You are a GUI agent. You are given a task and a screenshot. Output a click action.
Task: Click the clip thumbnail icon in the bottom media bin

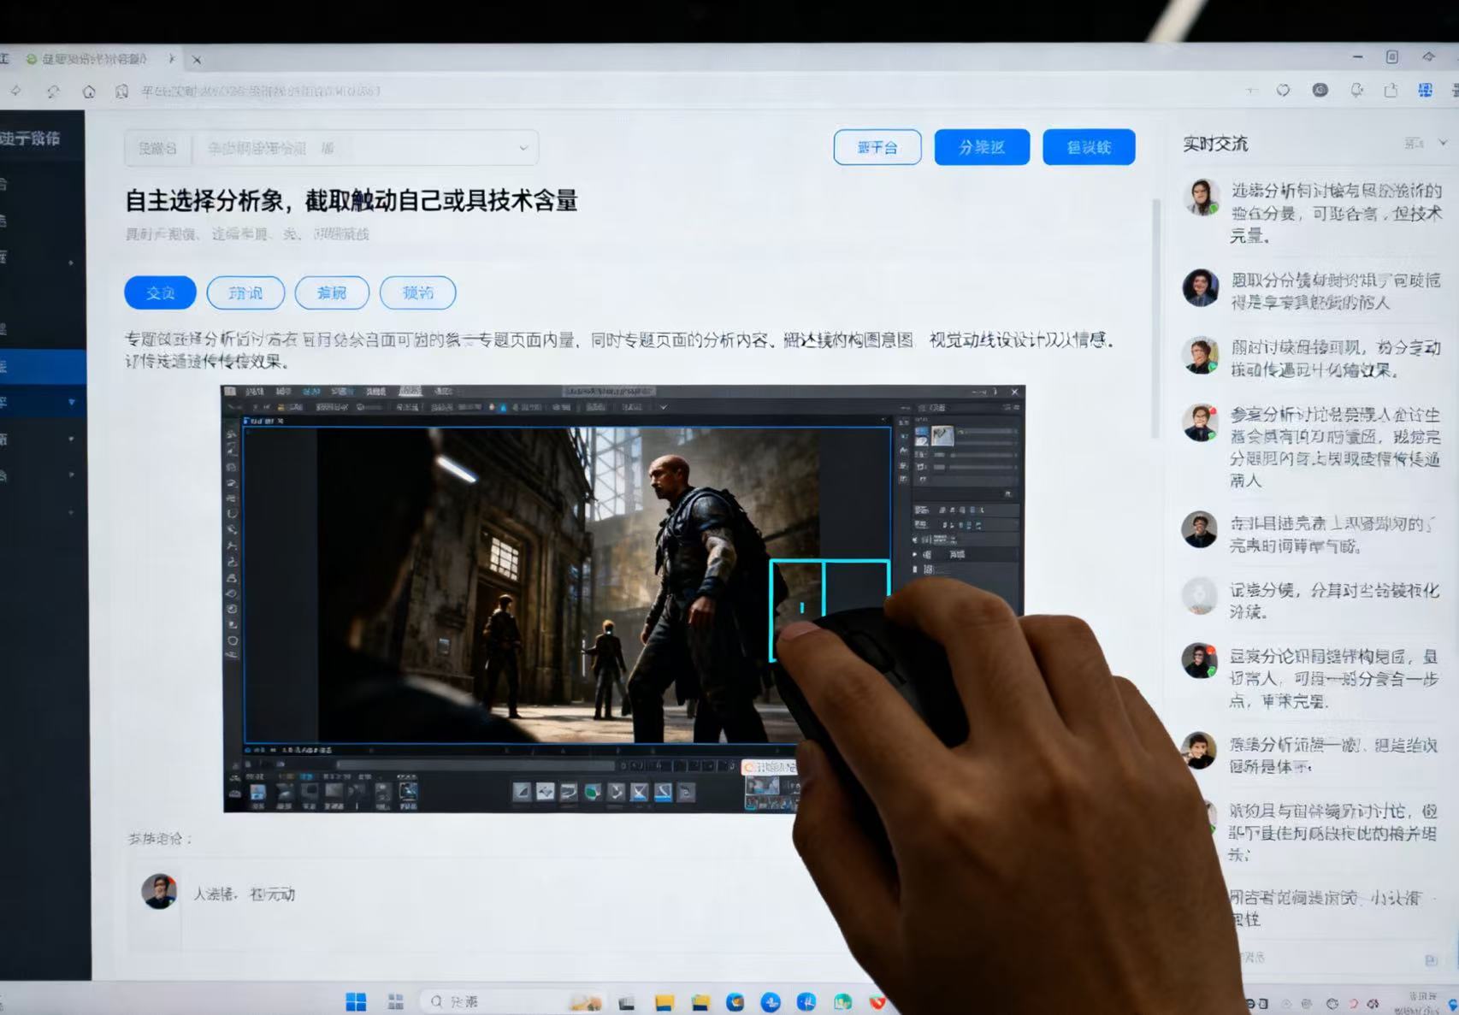click(259, 791)
